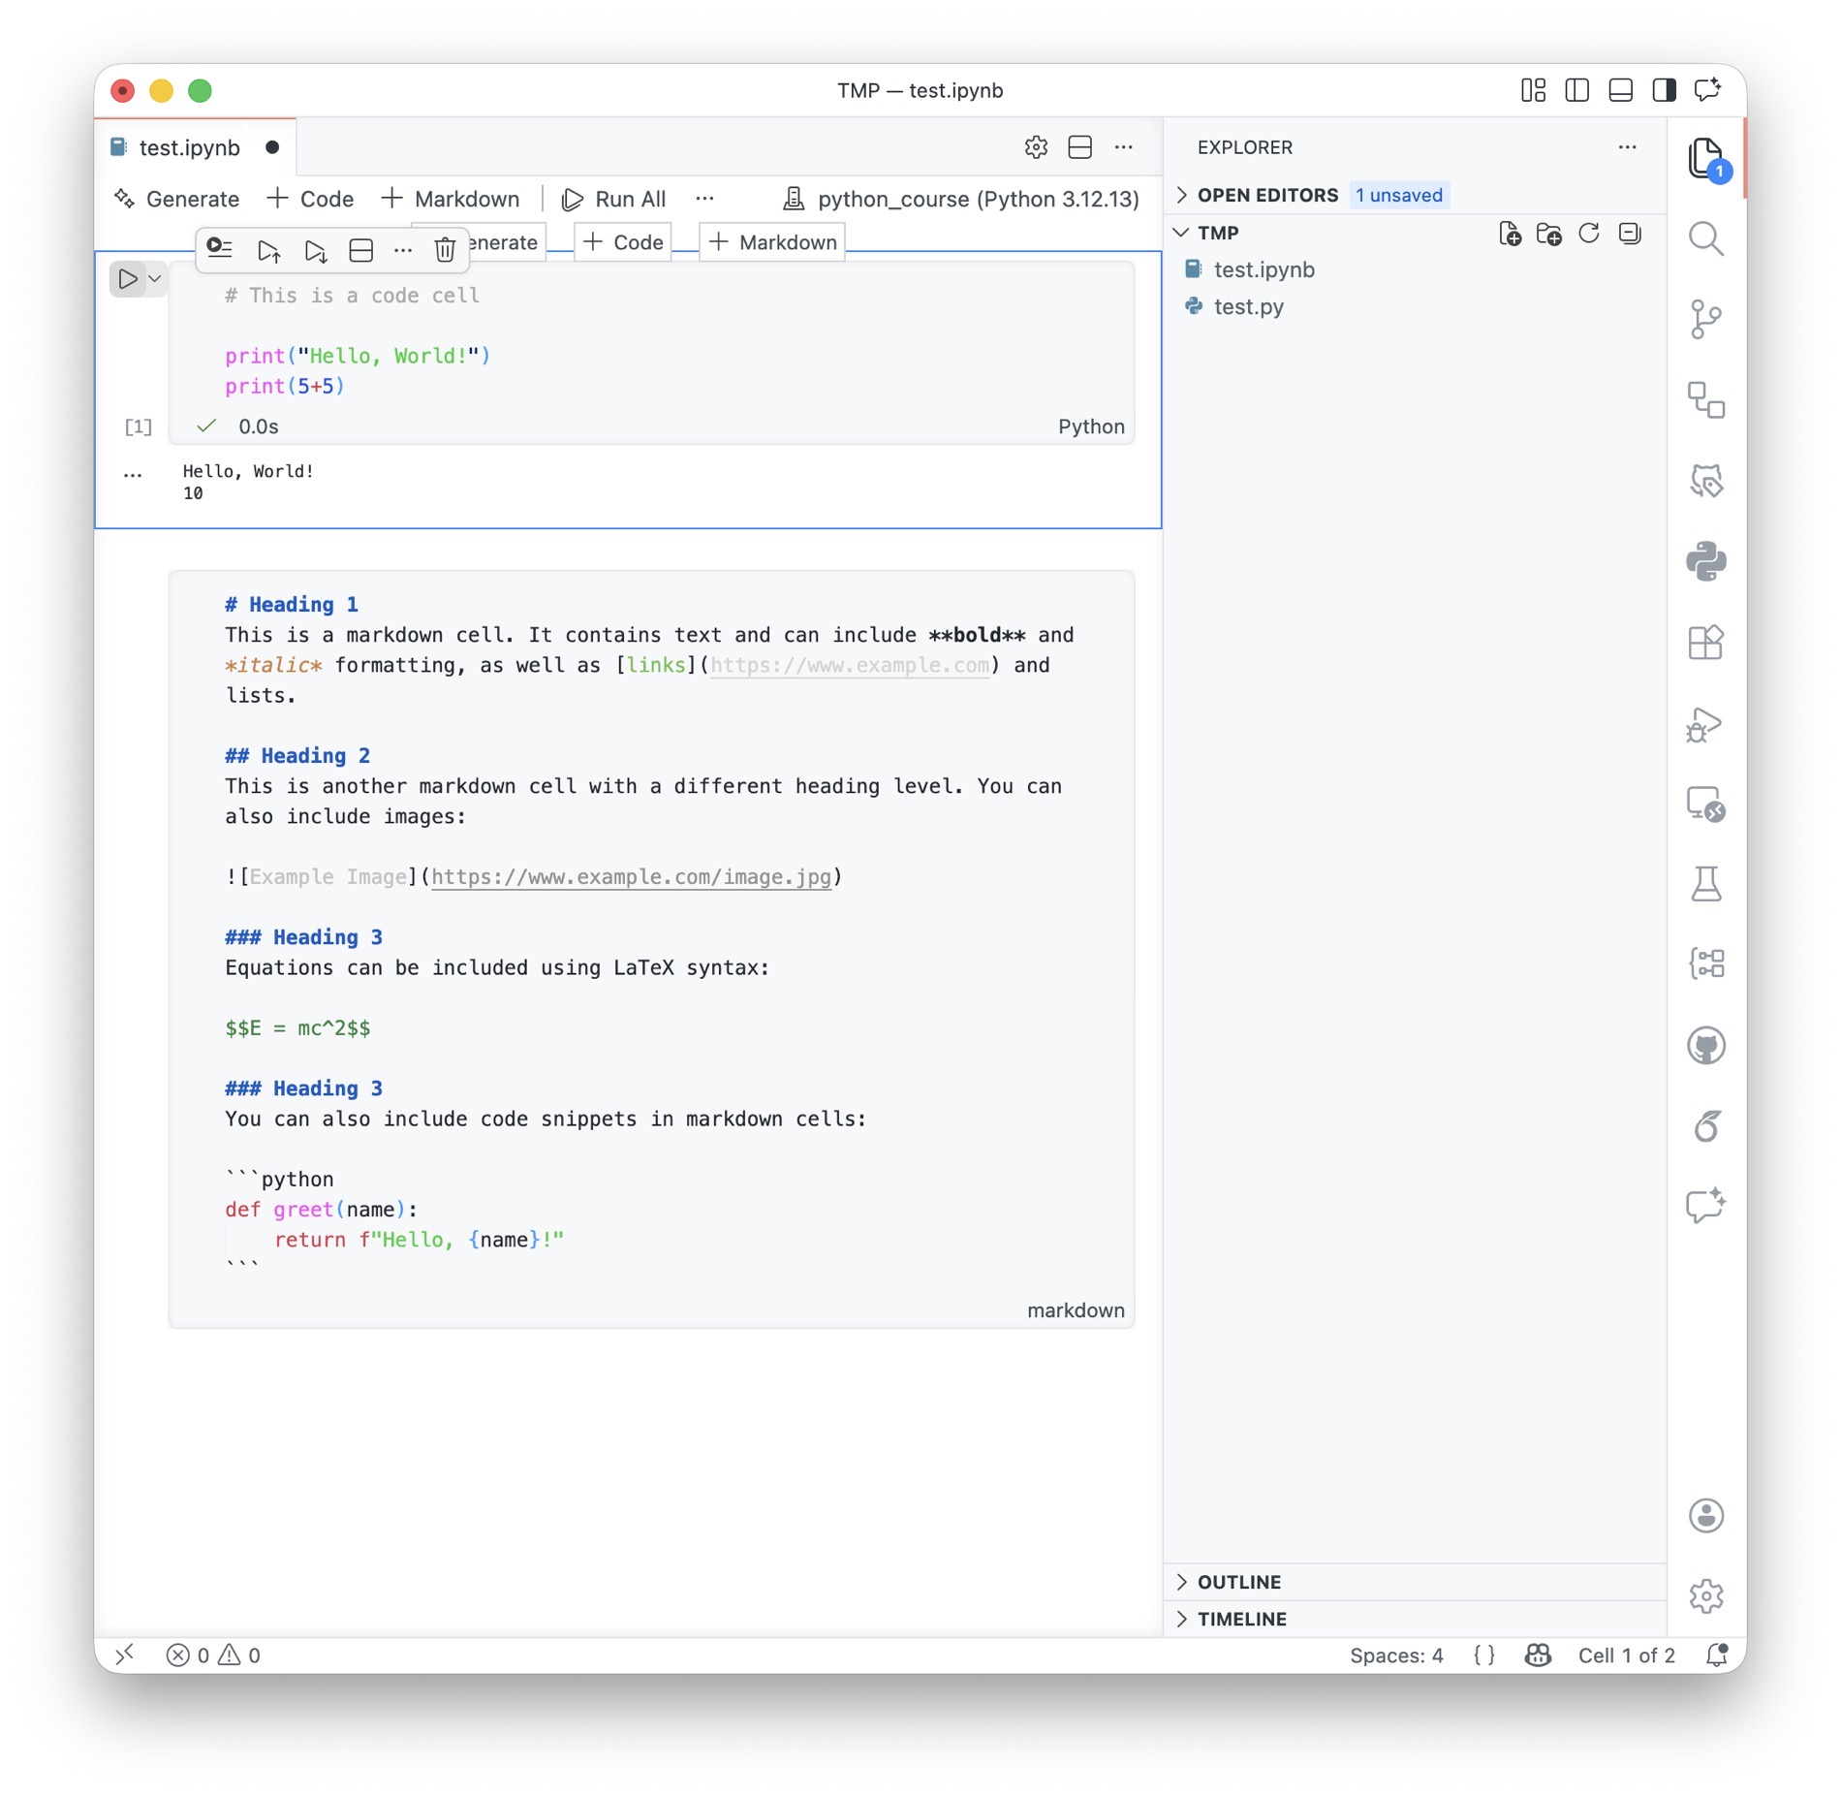This screenshot has width=1841, height=1798.
Task: Toggle the primary side bar layout button
Action: (x=1576, y=90)
